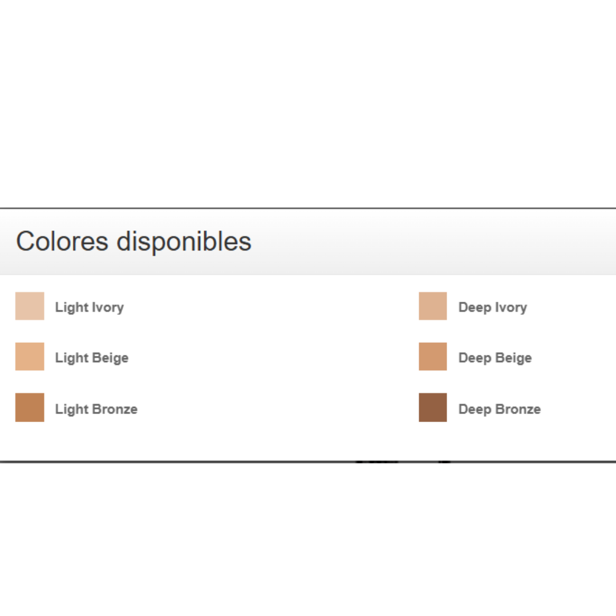Select the Light Ivory color swatch

tap(30, 306)
